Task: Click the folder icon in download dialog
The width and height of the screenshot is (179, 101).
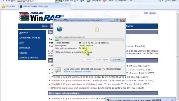Action: [x=97, y=29]
